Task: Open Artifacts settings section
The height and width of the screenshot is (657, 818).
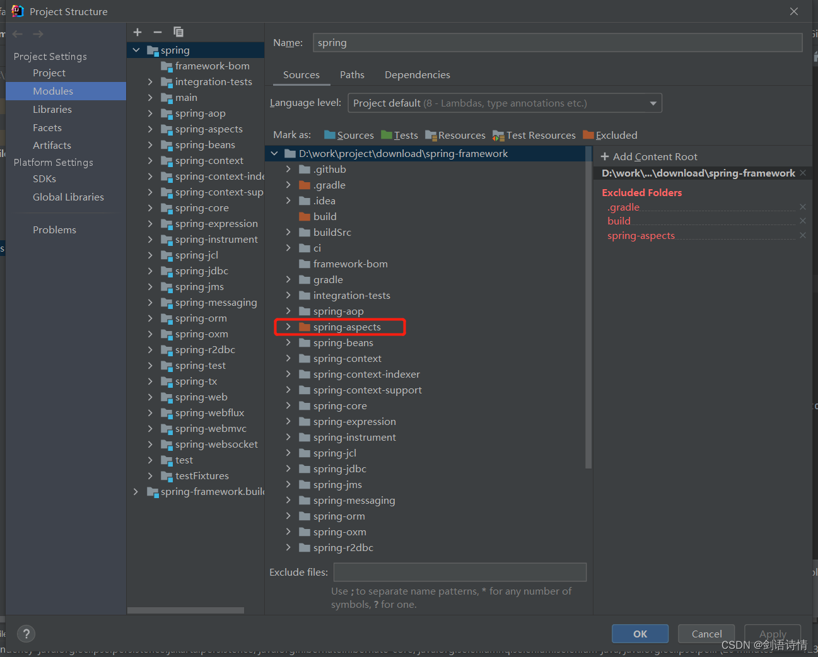Action: 52,146
